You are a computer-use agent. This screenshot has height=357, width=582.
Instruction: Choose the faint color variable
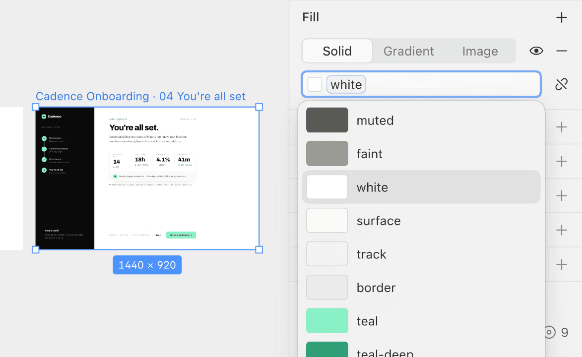[x=421, y=154]
